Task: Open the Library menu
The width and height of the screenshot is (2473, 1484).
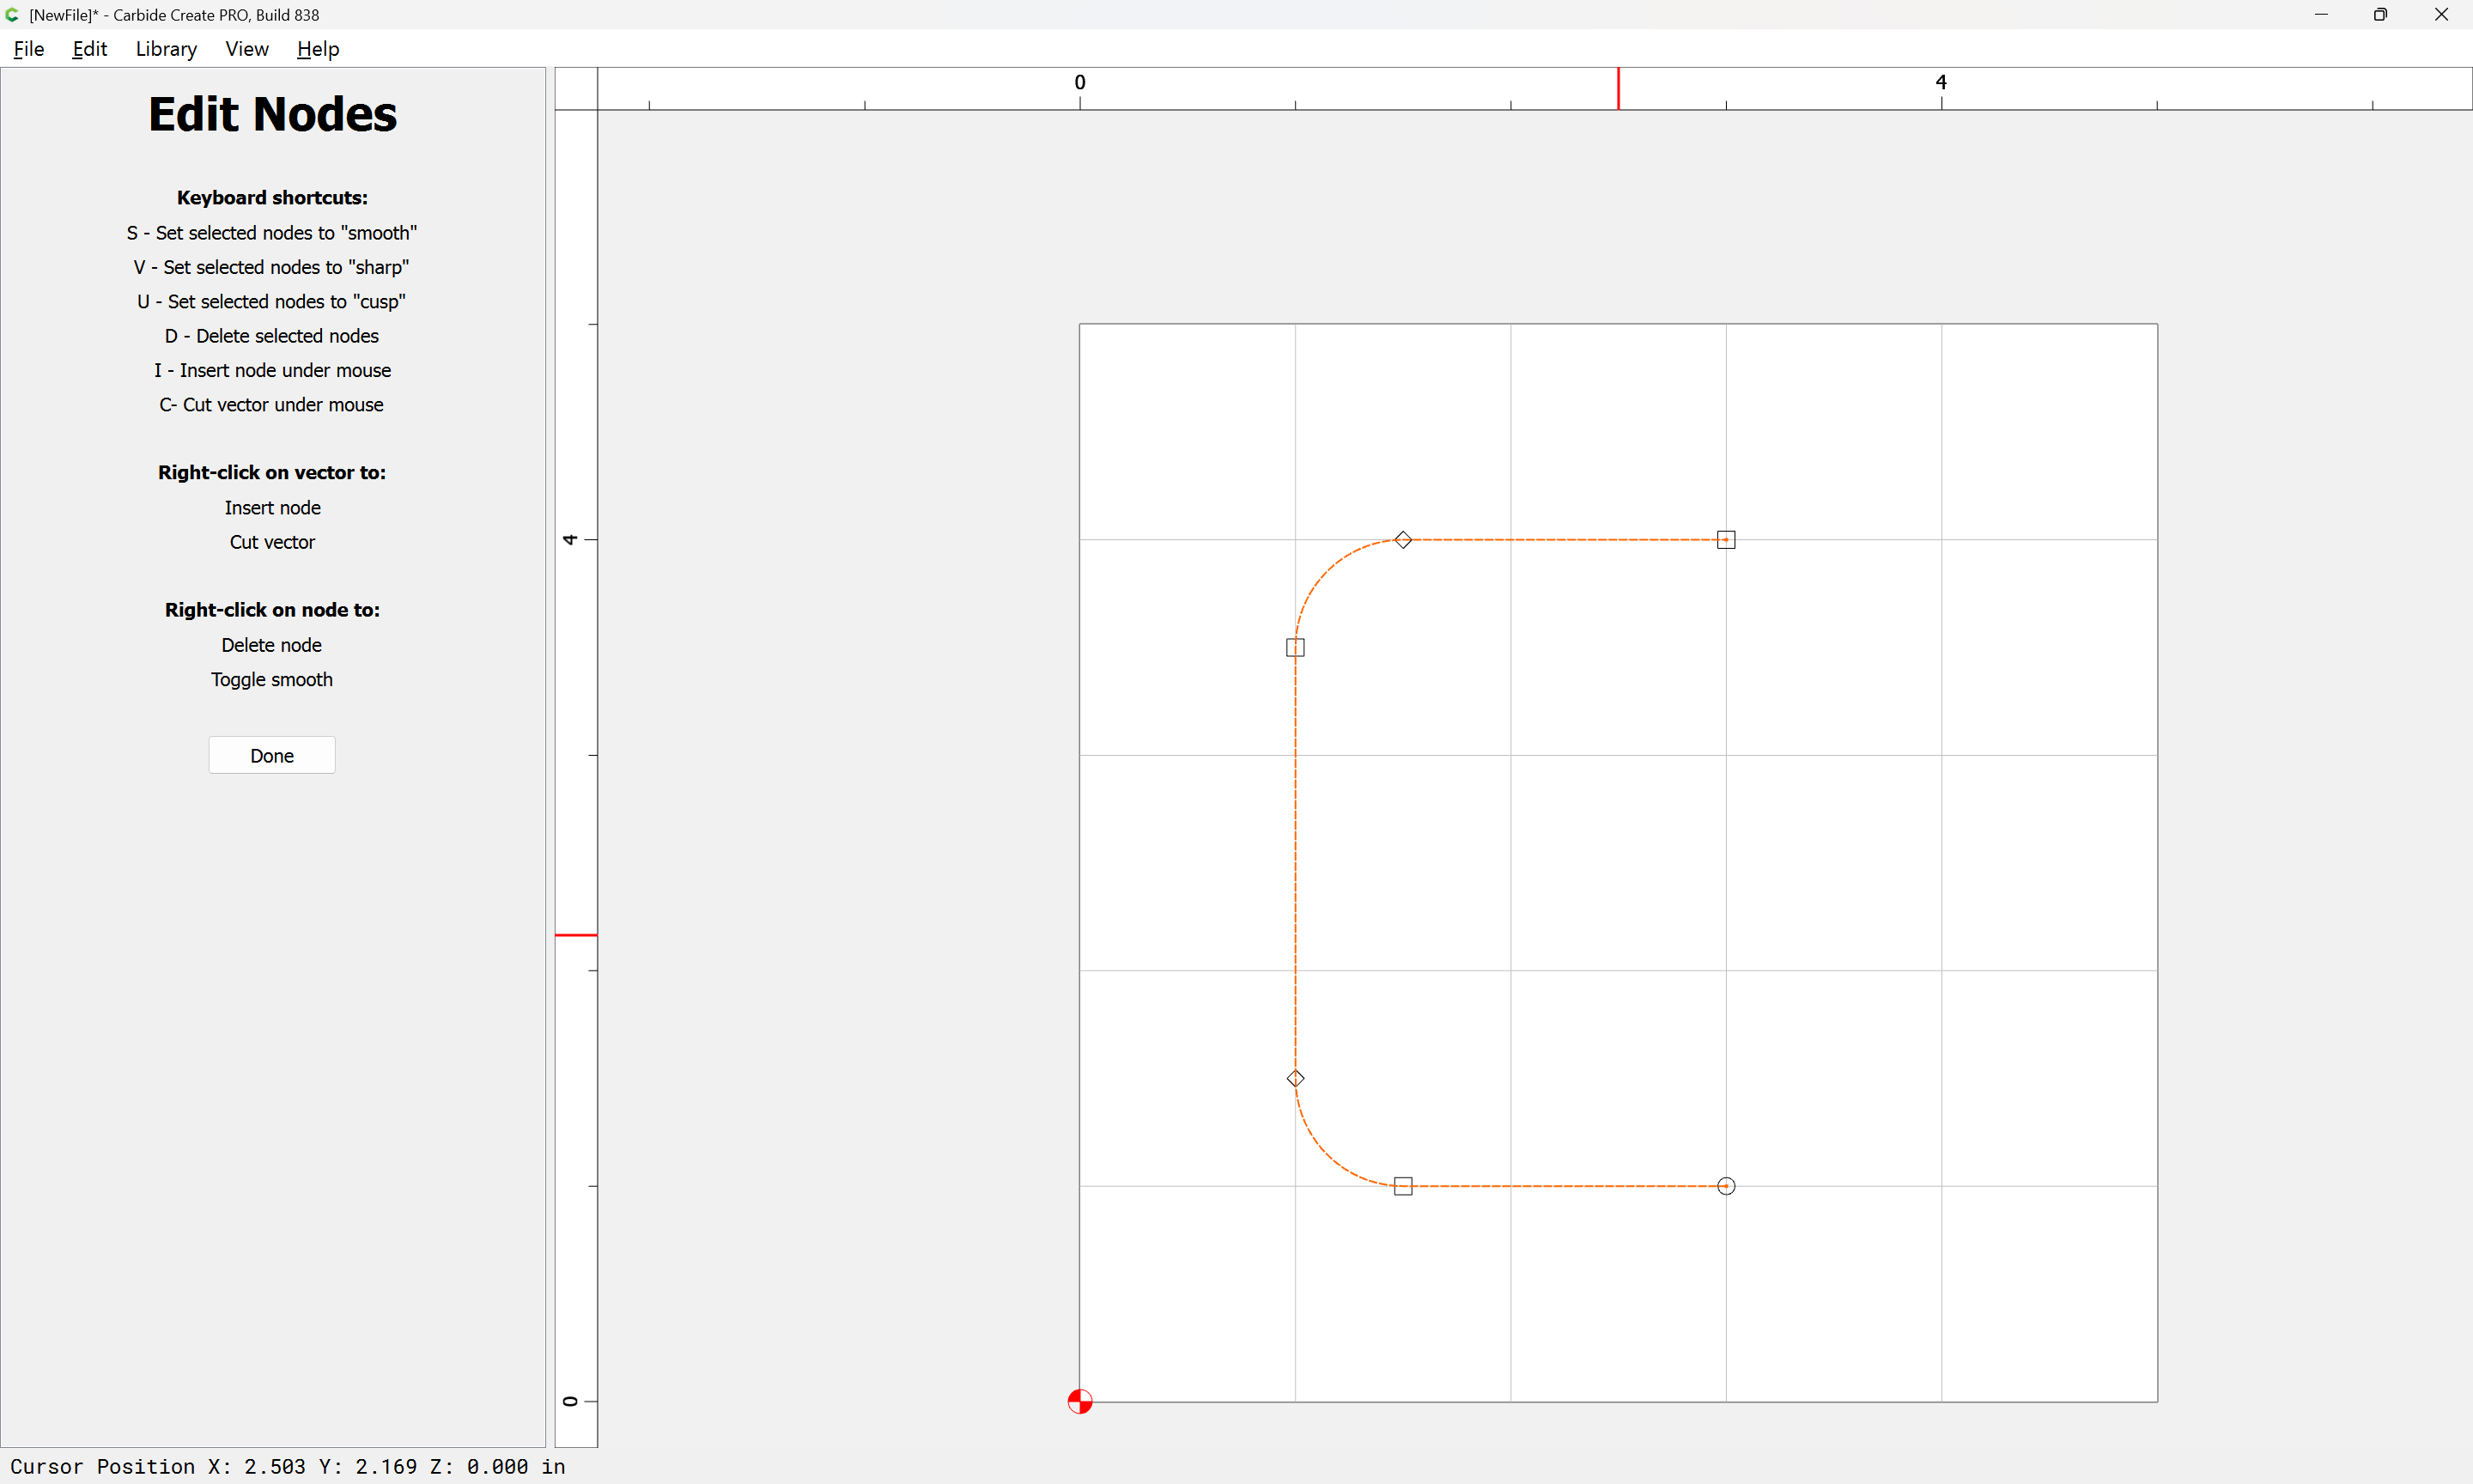Action: click(166, 49)
